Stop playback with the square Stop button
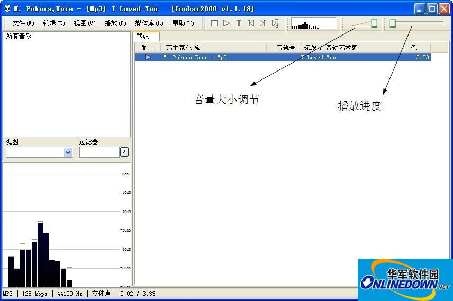This screenshot has height=301, width=453. (214, 23)
